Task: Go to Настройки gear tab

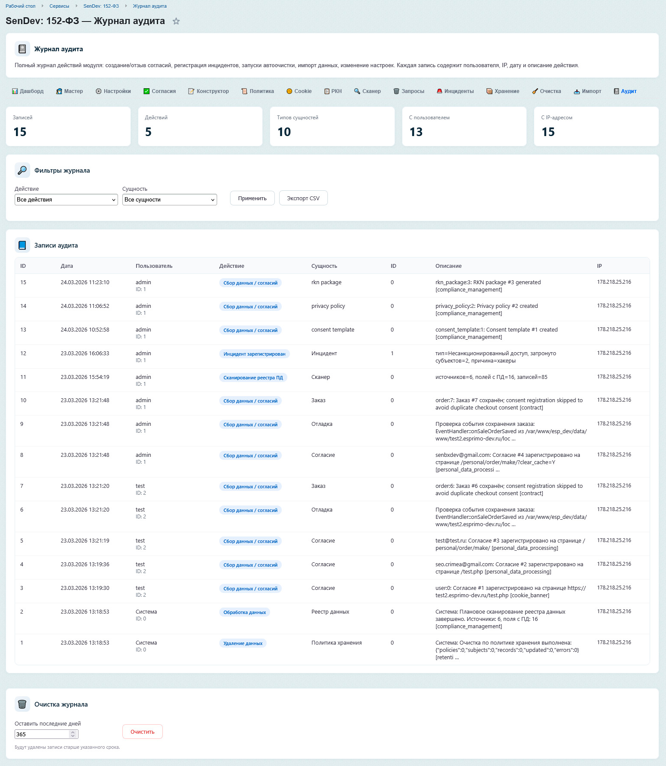Action: (x=113, y=91)
